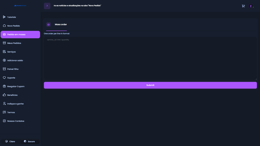Open the shopping cart icon

tap(243, 6)
